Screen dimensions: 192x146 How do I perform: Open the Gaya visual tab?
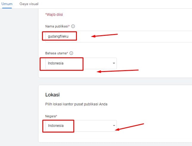point(29,4)
